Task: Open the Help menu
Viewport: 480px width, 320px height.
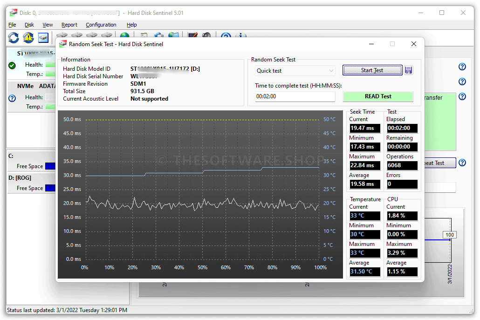Action: click(x=131, y=25)
